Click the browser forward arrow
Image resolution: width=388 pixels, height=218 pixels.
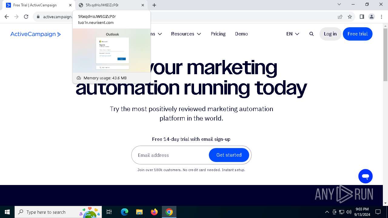pos(16,17)
